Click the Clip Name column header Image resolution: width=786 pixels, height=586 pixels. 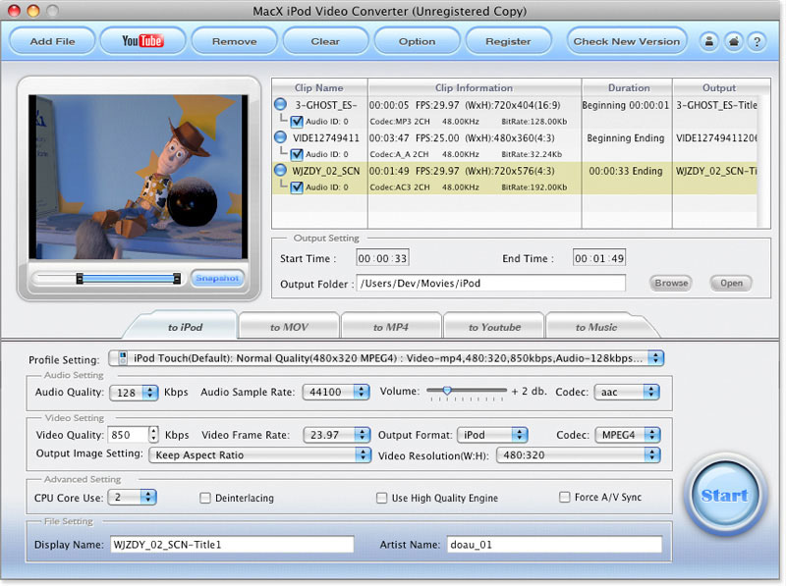point(319,87)
